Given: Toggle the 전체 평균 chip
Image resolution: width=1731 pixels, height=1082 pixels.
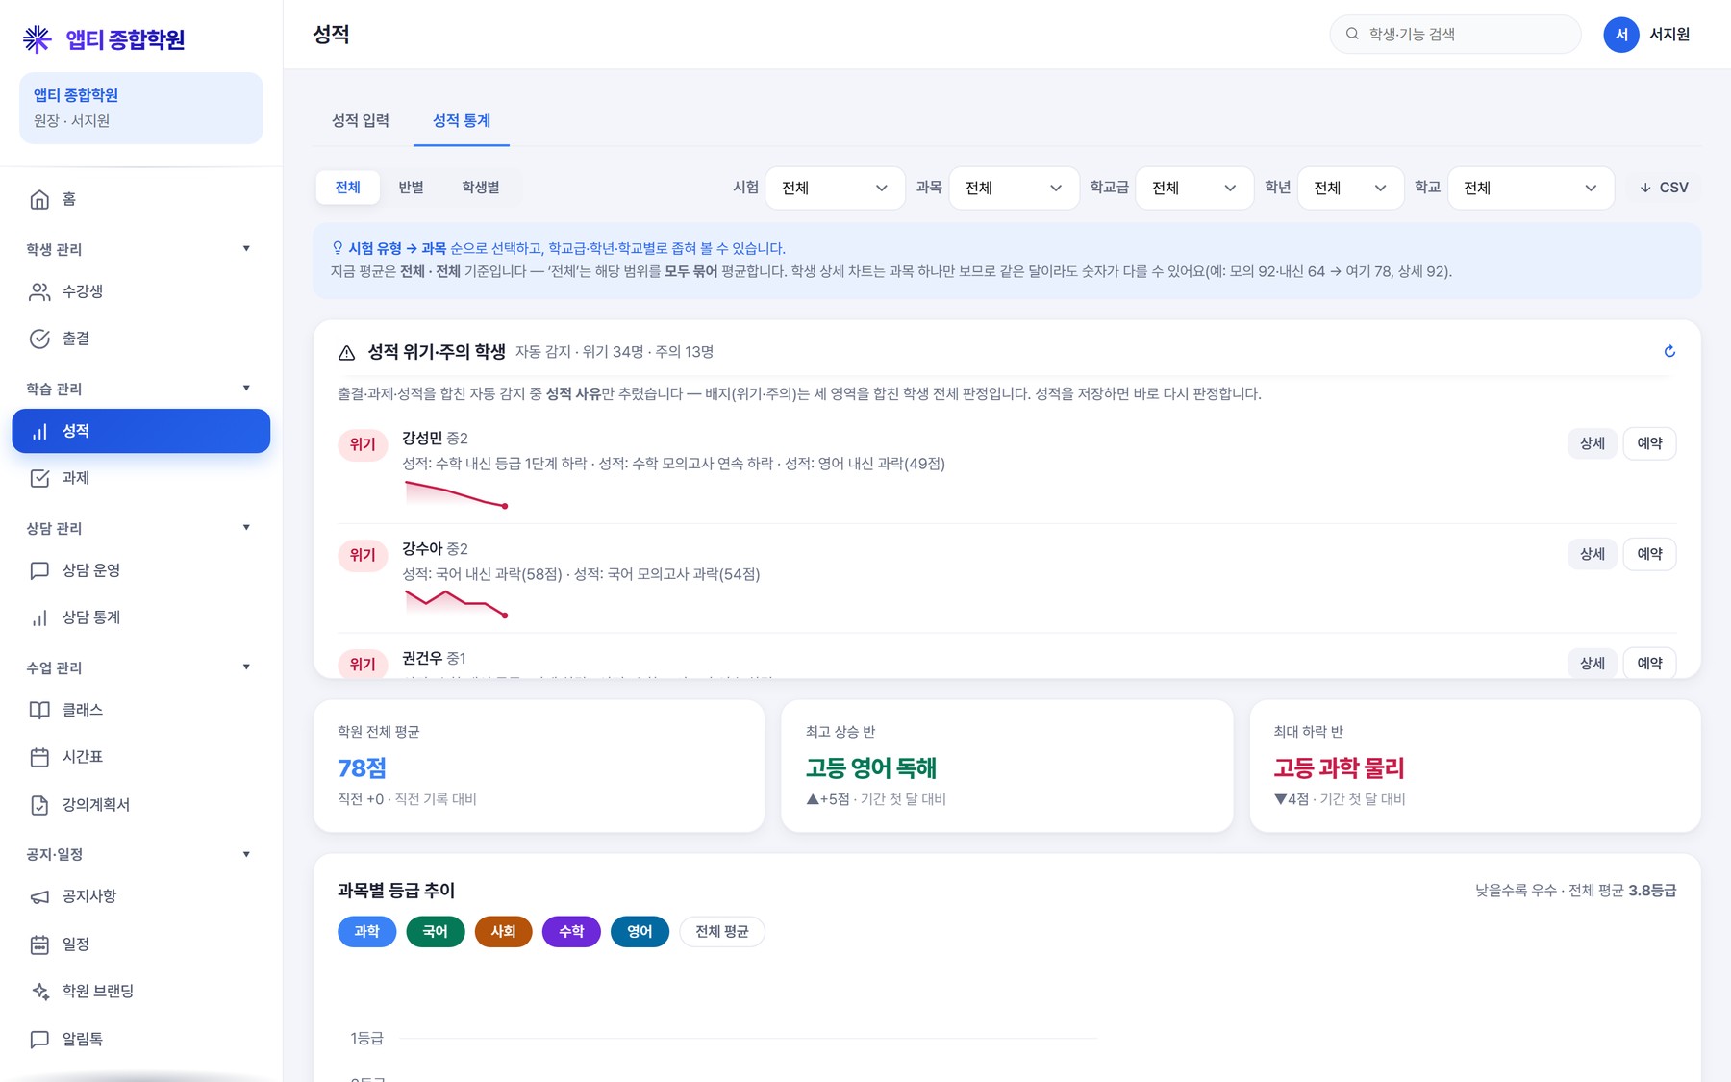Looking at the screenshot, I should click(x=722, y=931).
